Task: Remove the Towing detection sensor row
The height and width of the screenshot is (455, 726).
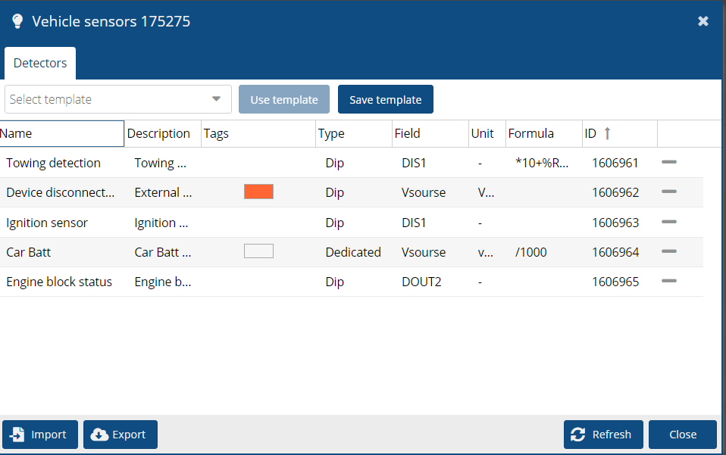Action: [668, 162]
